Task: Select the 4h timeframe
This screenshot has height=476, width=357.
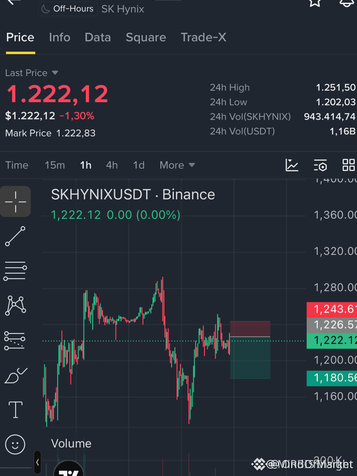Action: click(112, 165)
